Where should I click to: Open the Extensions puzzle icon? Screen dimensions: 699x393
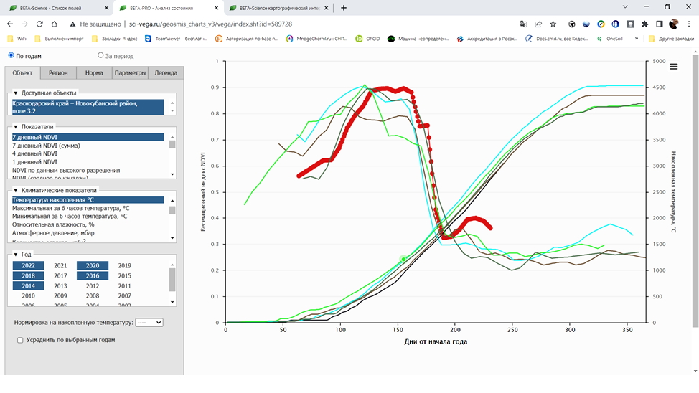tap(644, 24)
